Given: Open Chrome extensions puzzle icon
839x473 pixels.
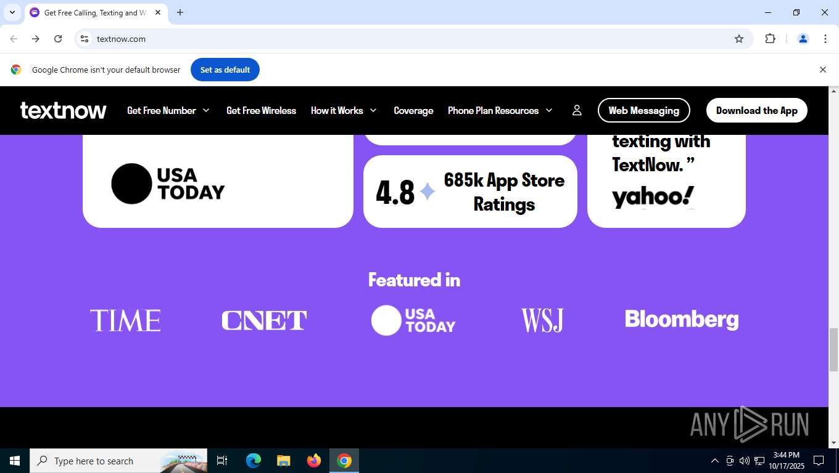Looking at the screenshot, I should 770,39.
